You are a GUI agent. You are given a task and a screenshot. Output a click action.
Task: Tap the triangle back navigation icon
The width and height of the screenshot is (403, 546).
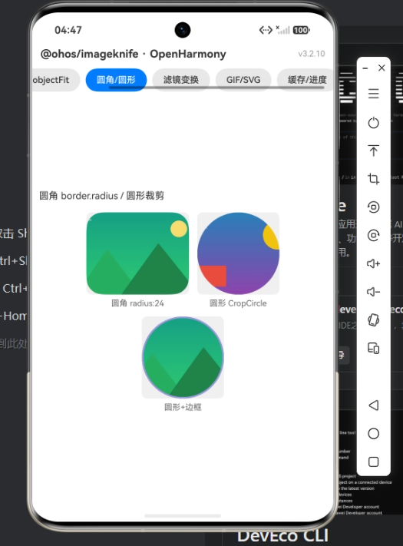coord(373,405)
